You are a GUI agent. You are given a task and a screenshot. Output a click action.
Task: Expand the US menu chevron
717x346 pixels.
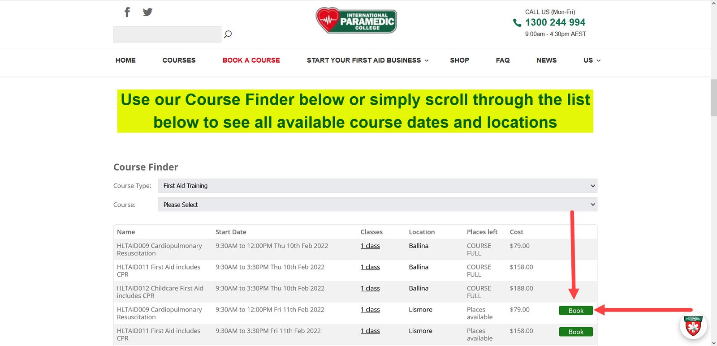point(598,60)
